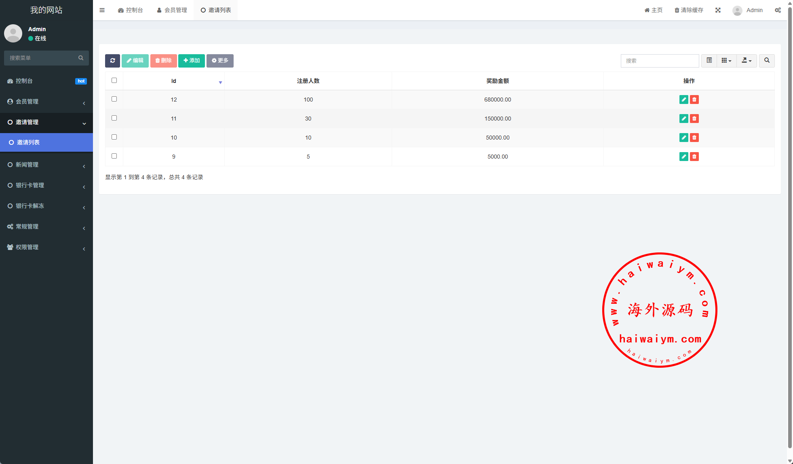Expand the 银行卡管理 sidebar menu

point(46,185)
